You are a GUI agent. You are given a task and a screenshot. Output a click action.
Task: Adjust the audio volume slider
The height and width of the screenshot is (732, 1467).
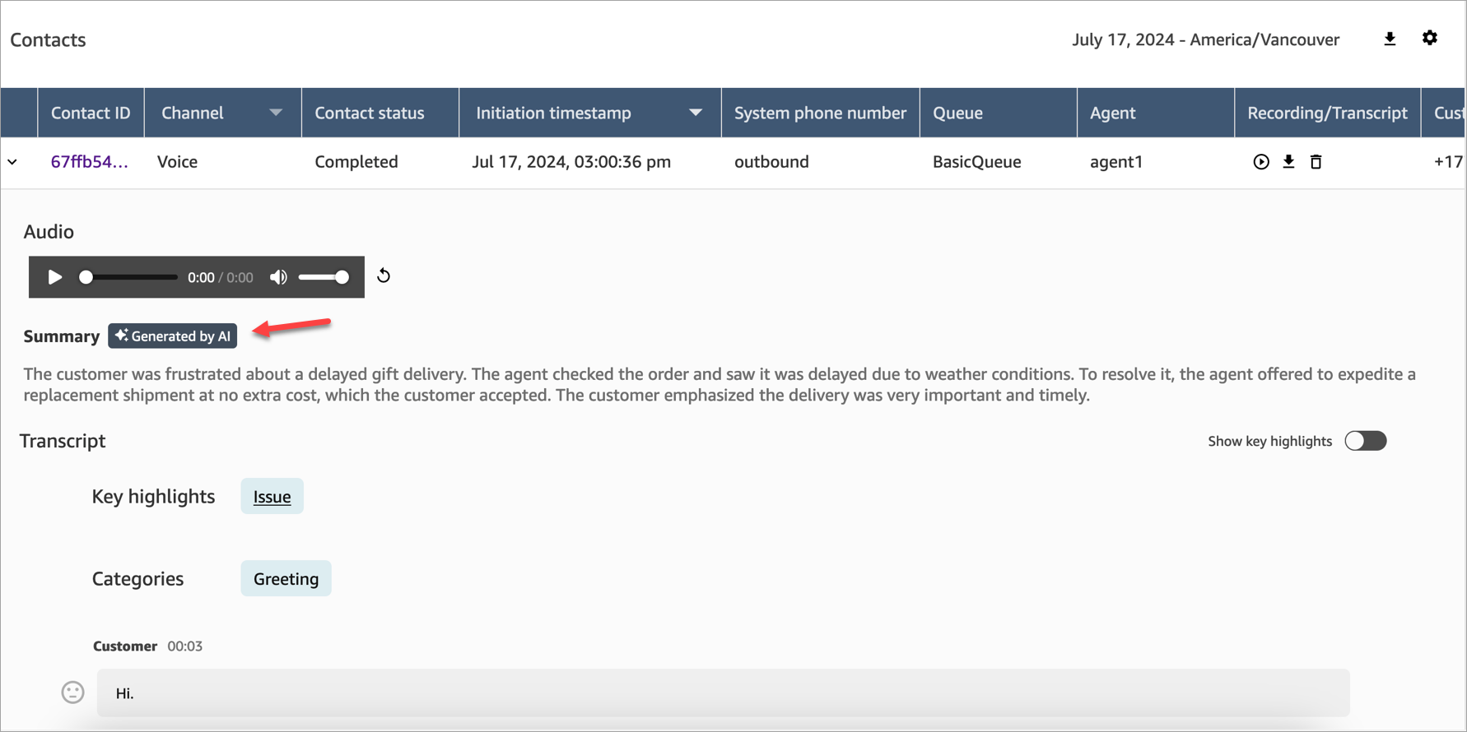[x=324, y=277]
